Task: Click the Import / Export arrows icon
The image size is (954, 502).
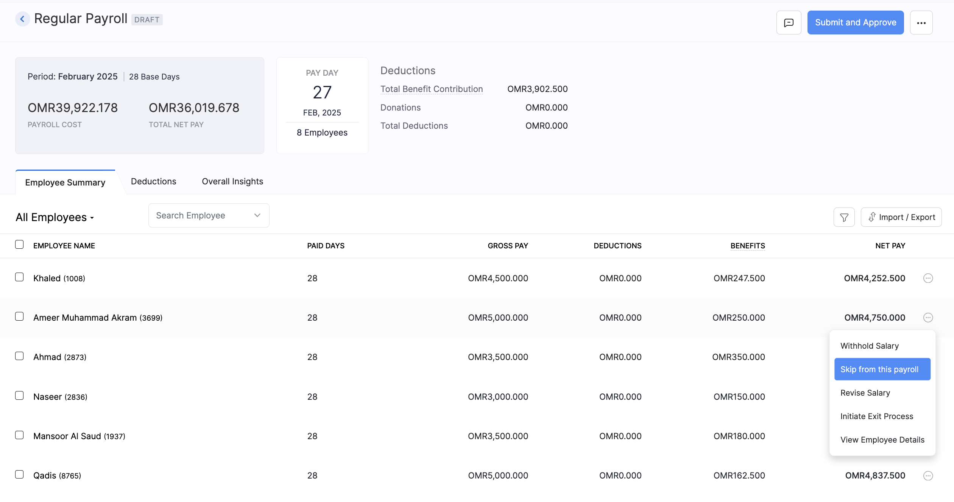Action: (873, 217)
